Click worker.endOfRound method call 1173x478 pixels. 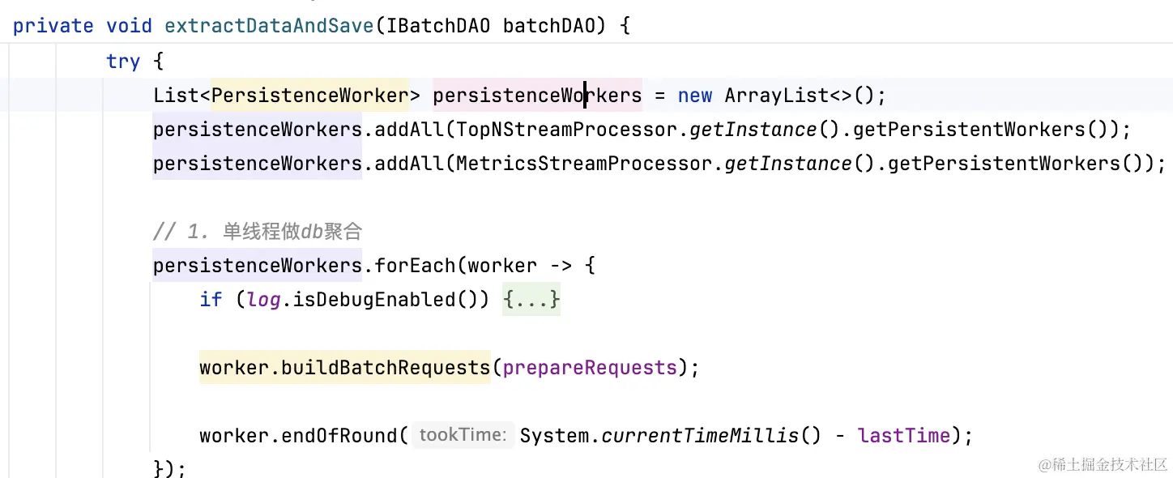tap(298, 436)
